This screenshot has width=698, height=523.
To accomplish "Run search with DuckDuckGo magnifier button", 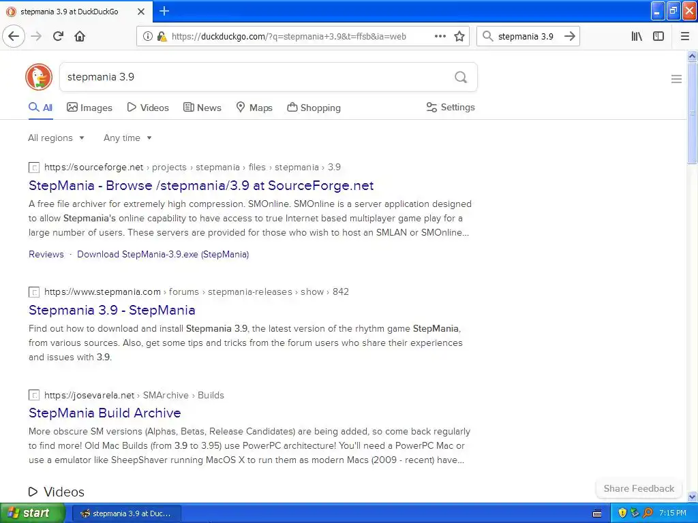I will tap(461, 77).
